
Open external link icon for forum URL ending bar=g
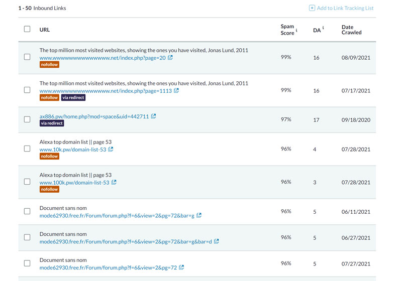pos(199,215)
